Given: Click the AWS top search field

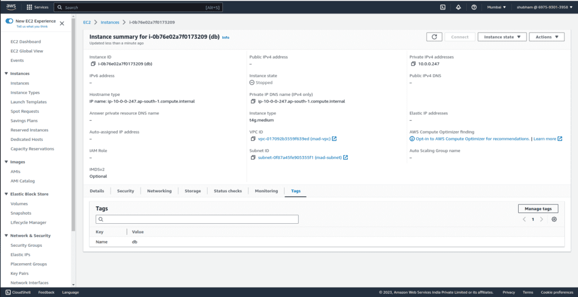Looking at the screenshot, I should 138,7.
